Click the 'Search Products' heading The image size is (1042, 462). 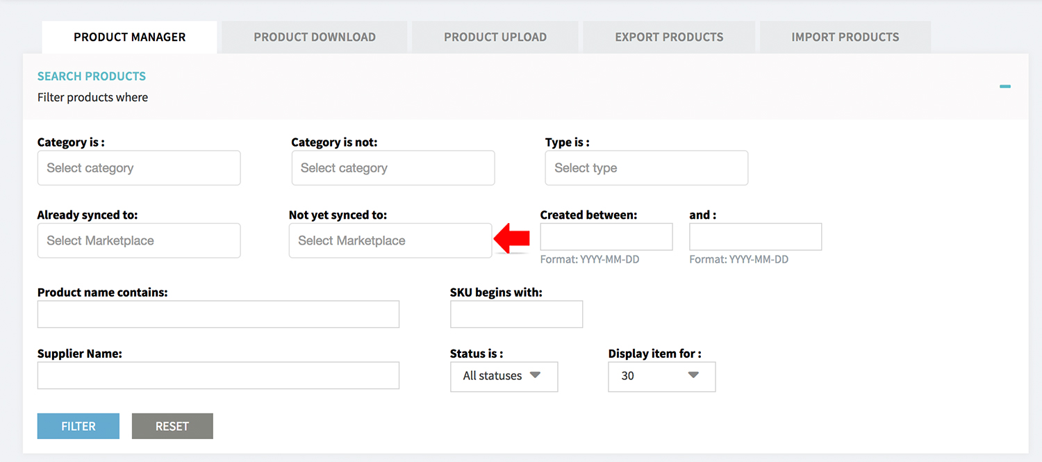92,76
